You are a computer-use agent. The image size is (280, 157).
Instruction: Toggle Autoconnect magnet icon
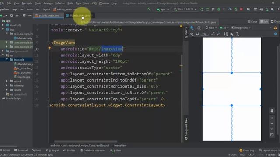pos(197,34)
